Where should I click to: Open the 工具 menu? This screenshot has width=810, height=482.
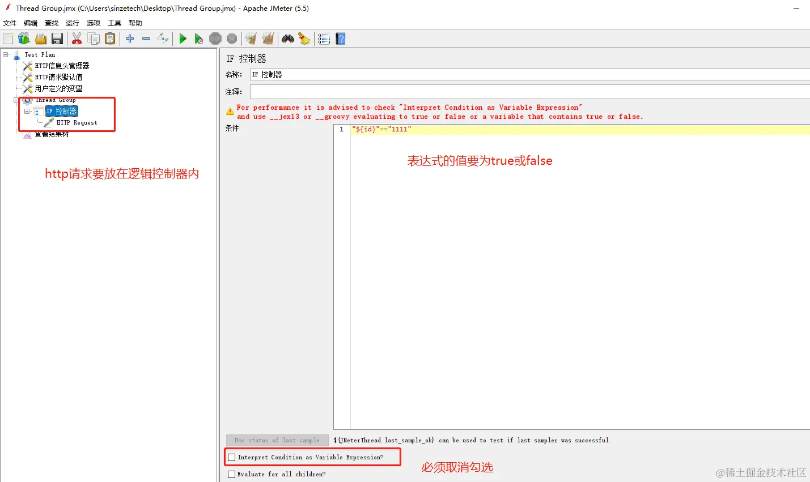114,23
